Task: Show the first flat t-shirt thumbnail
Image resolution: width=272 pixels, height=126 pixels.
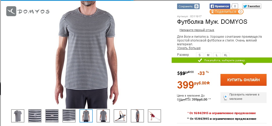Action: (18, 116)
